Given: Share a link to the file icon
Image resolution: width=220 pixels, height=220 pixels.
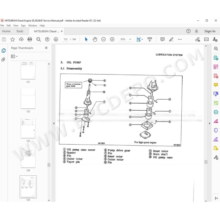Looking at the screenshot, I should 198,39.
